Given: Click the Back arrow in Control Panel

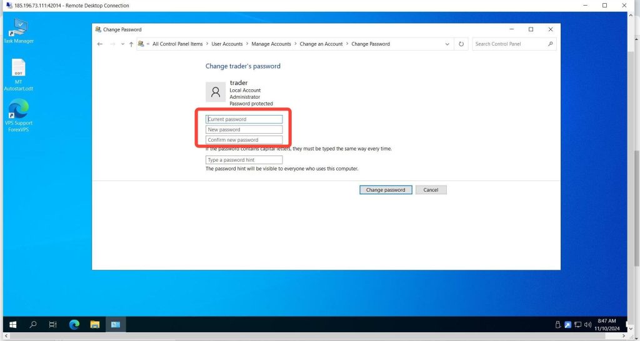Looking at the screenshot, I should tap(100, 44).
